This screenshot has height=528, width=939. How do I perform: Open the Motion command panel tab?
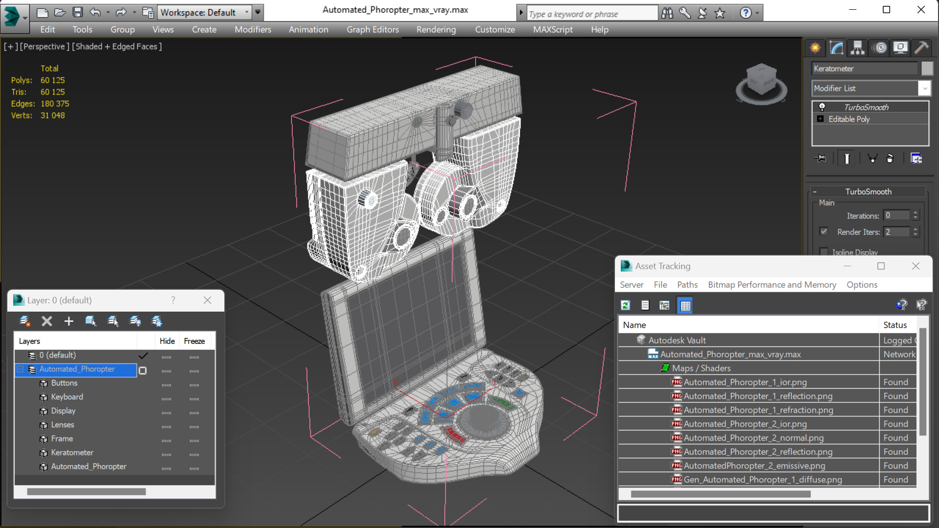tap(880, 48)
